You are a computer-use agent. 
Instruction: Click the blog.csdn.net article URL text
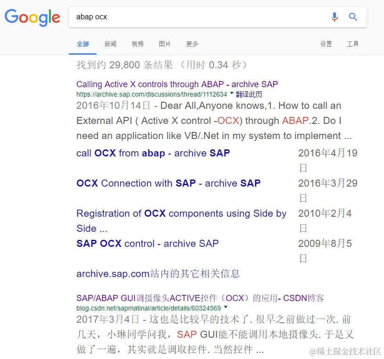pos(148,308)
